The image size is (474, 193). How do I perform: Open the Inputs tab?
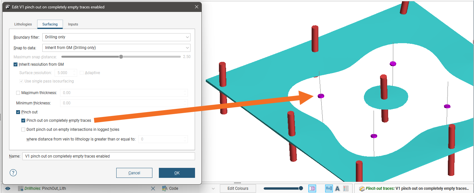point(73,24)
